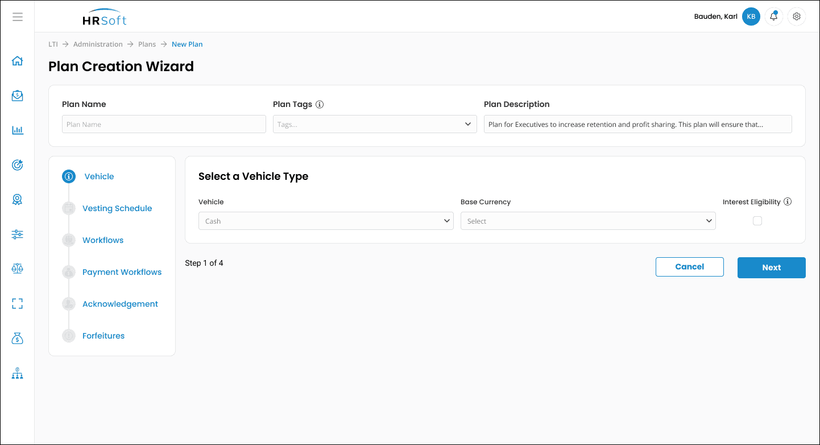The height and width of the screenshot is (445, 820).
Task: Open the target goals sidebar icon
Action: pos(18,165)
